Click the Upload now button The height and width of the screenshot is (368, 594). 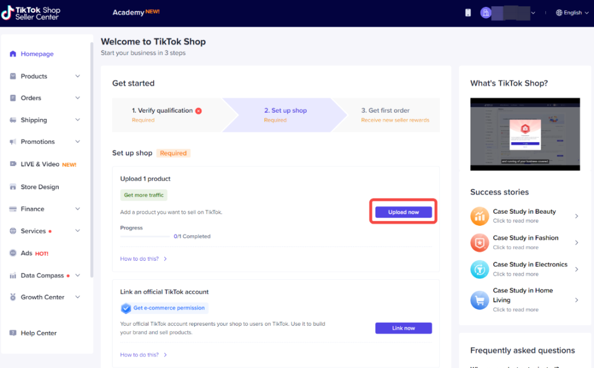point(404,212)
